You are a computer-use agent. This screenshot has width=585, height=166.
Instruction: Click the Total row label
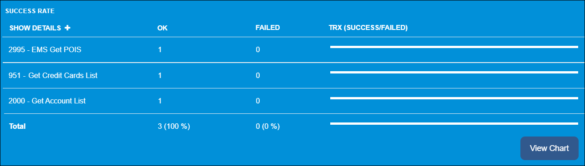(17, 126)
